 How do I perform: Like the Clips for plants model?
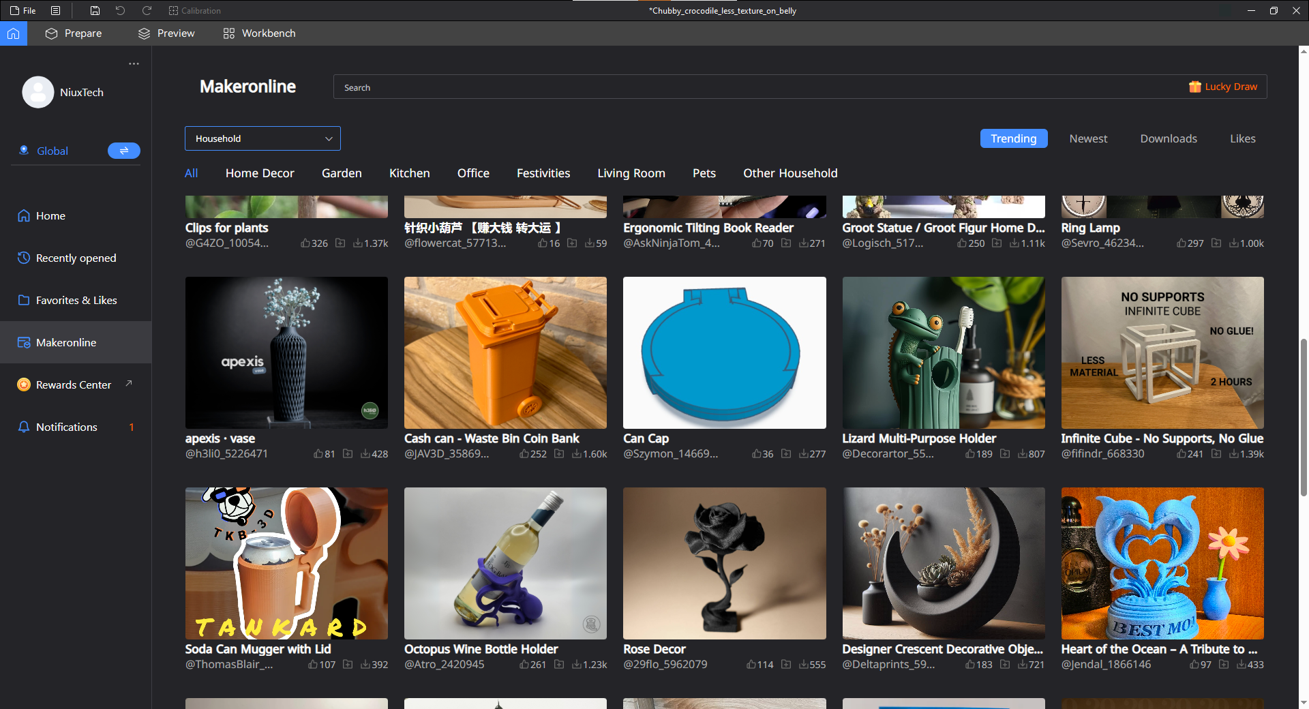305,243
